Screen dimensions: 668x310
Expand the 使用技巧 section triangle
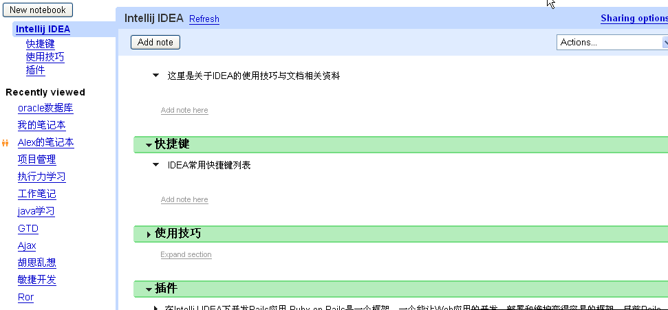point(149,234)
